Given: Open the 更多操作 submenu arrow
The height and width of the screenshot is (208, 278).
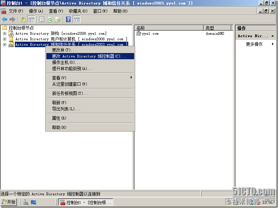Looking at the screenshot, I should pyautogui.click(x=273, y=44).
